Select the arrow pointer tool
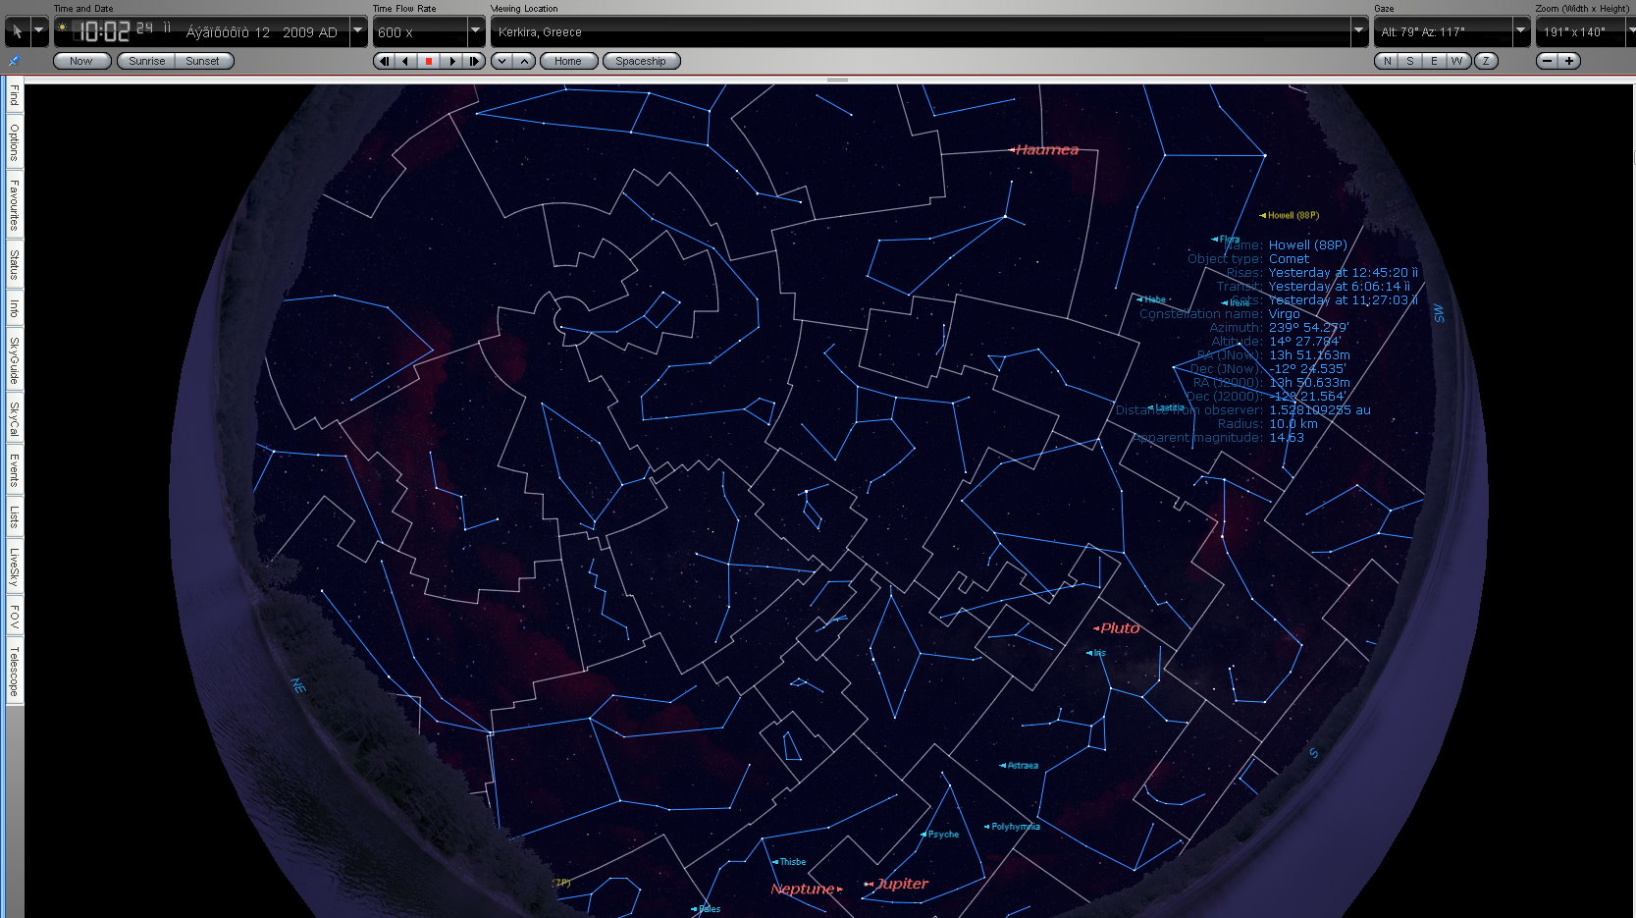This screenshot has height=918, width=1636. click(x=17, y=31)
